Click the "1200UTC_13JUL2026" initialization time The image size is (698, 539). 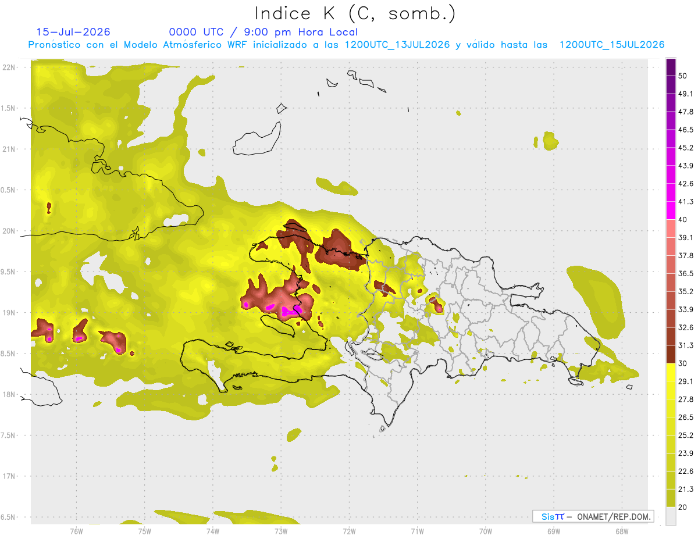point(397,45)
